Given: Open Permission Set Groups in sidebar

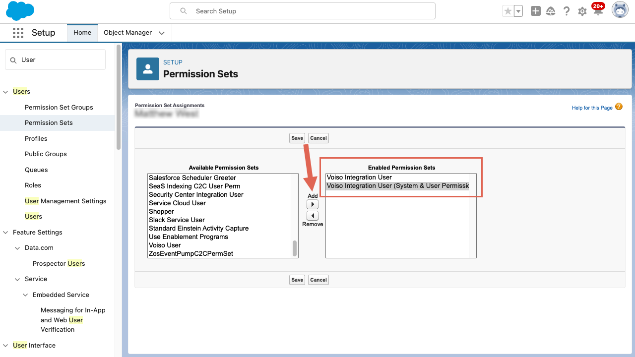Looking at the screenshot, I should [x=59, y=107].
